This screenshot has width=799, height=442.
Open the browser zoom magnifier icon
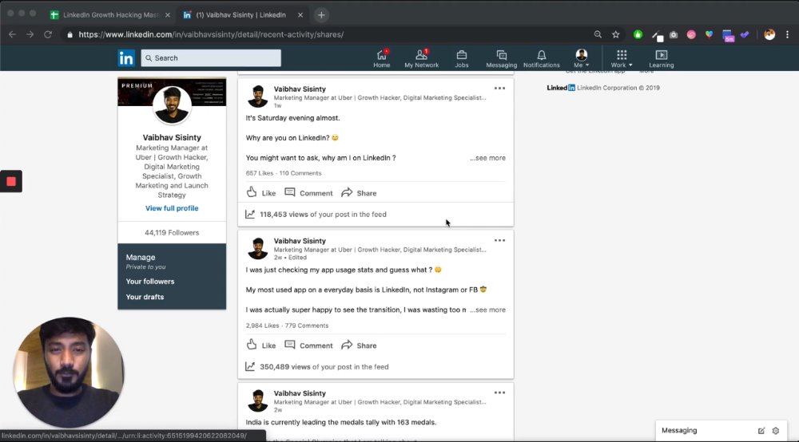coord(598,34)
